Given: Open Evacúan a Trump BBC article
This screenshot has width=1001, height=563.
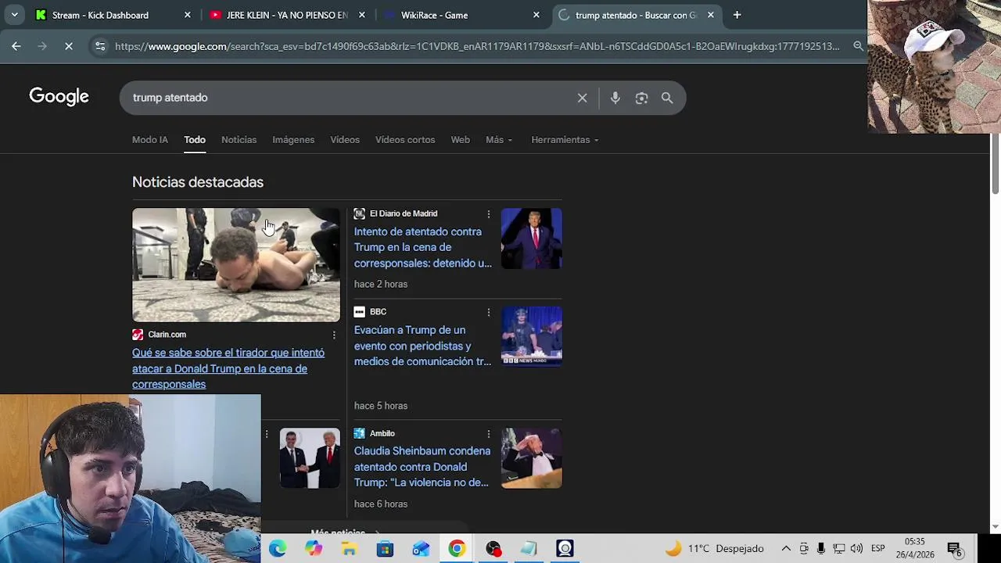Looking at the screenshot, I should 423,346.
